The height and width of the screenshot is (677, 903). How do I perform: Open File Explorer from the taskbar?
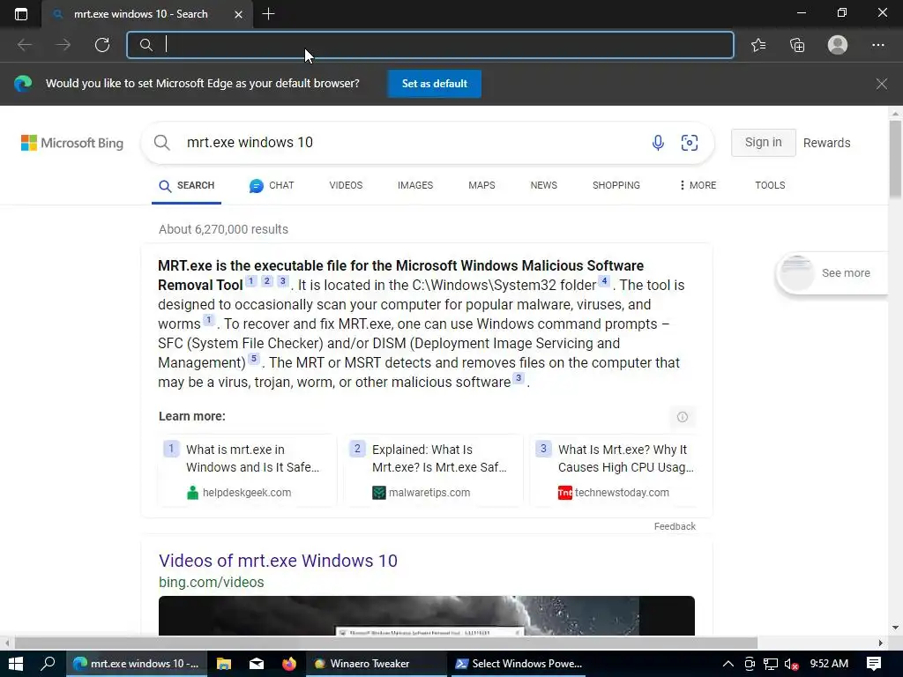pyautogui.click(x=223, y=664)
